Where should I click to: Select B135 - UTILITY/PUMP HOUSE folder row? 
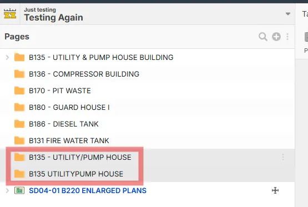(147, 157)
